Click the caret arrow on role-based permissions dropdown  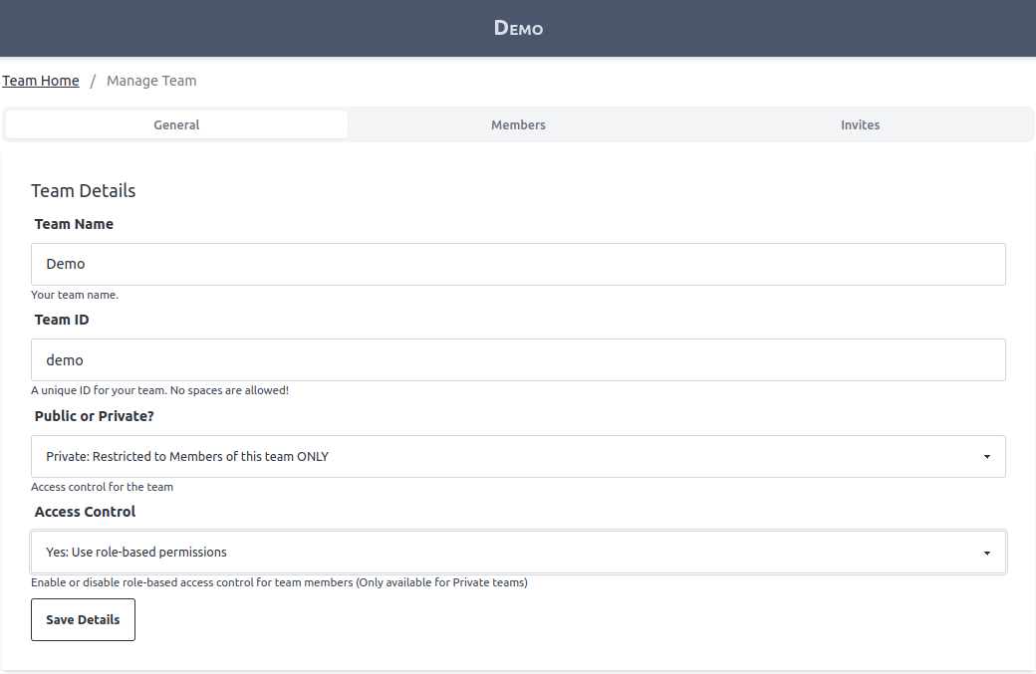click(x=986, y=553)
